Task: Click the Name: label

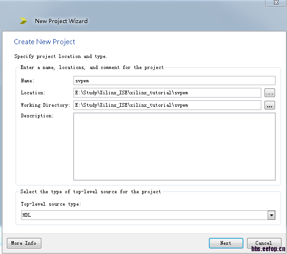Action: coord(28,81)
